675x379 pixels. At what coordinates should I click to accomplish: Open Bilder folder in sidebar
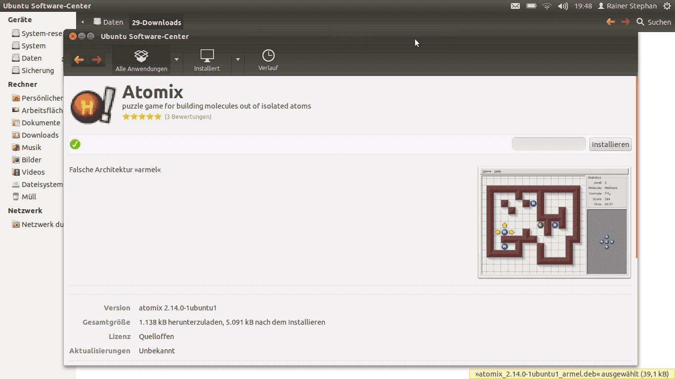tap(27, 160)
